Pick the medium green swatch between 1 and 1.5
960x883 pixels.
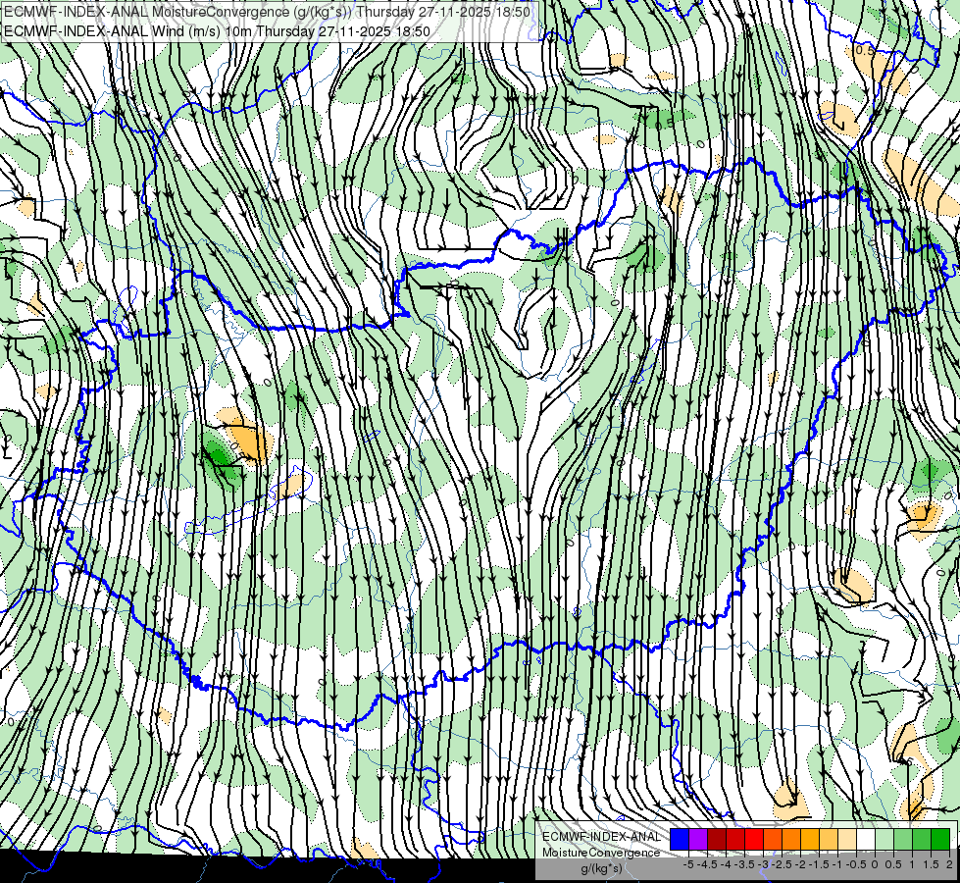click(x=922, y=840)
